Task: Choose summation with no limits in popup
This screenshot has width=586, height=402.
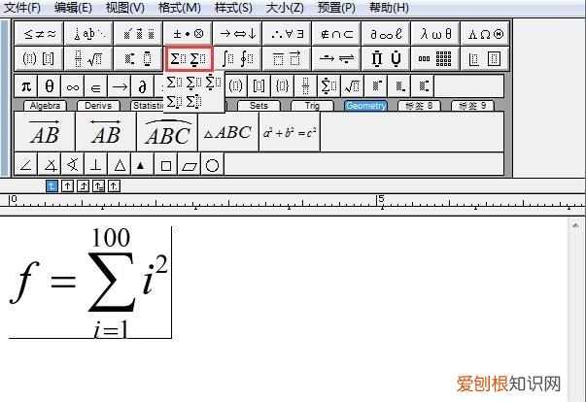Action: pyautogui.click(x=174, y=83)
